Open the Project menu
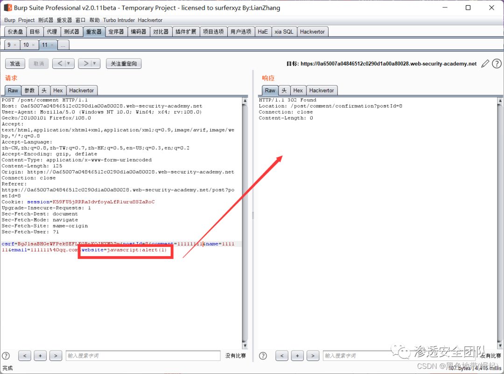The height and width of the screenshot is (374, 504). click(26, 20)
